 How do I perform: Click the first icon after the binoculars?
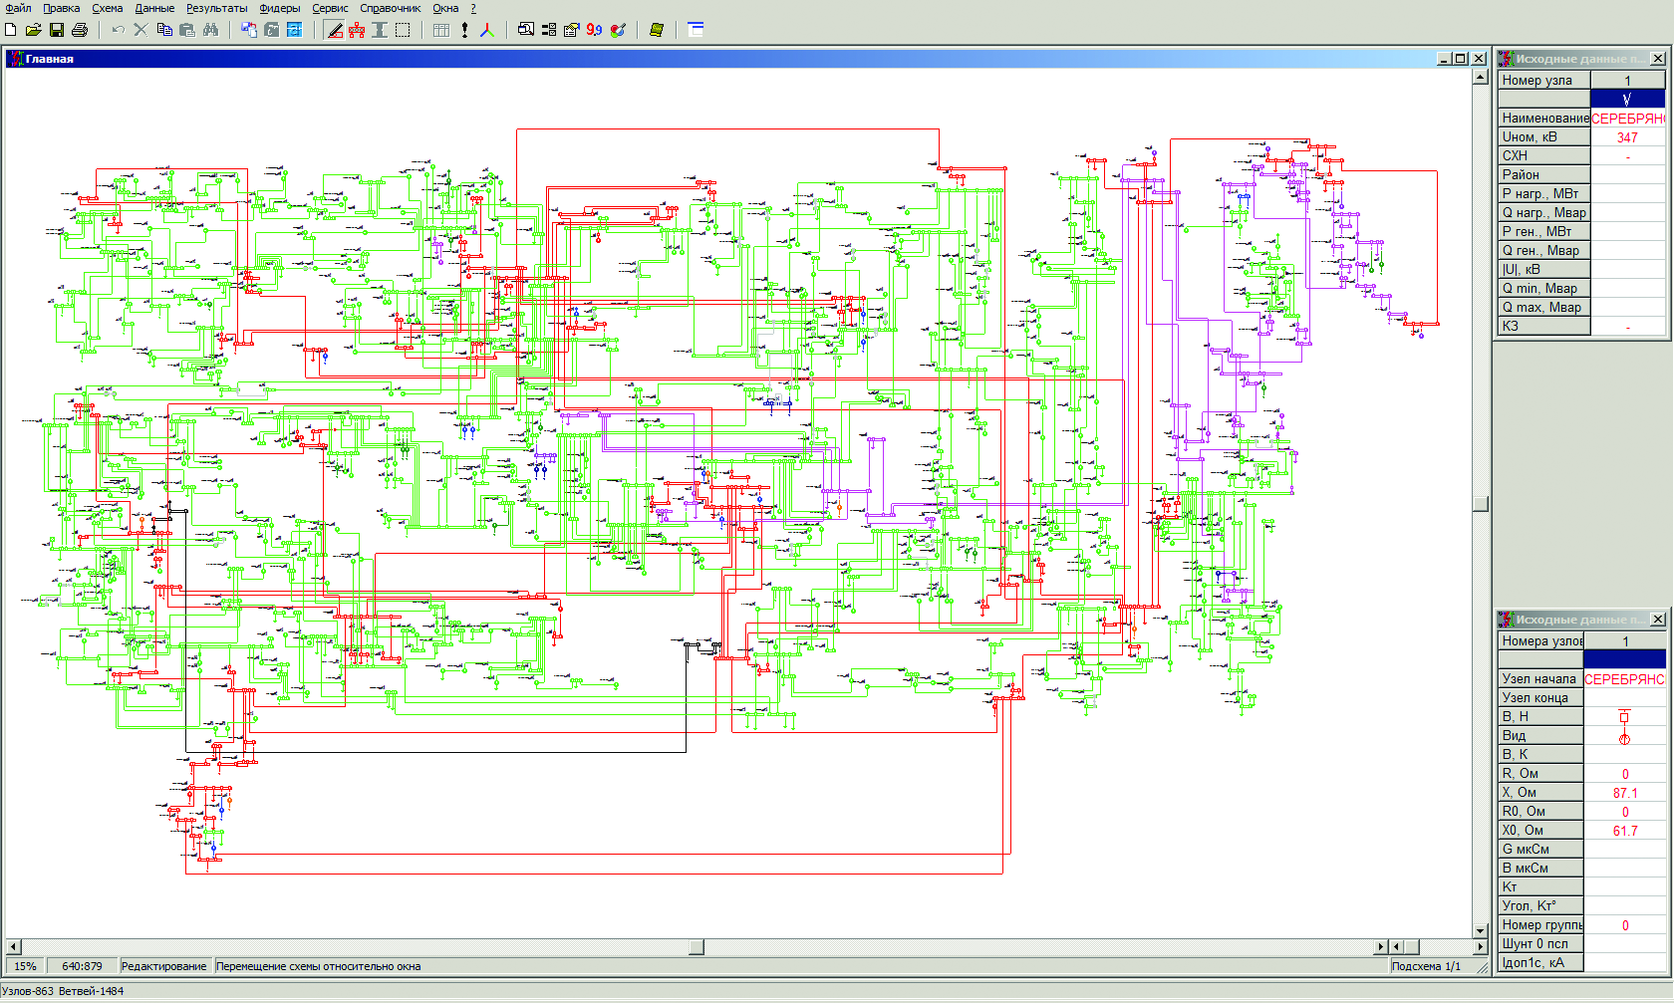[x=249, y=30]
